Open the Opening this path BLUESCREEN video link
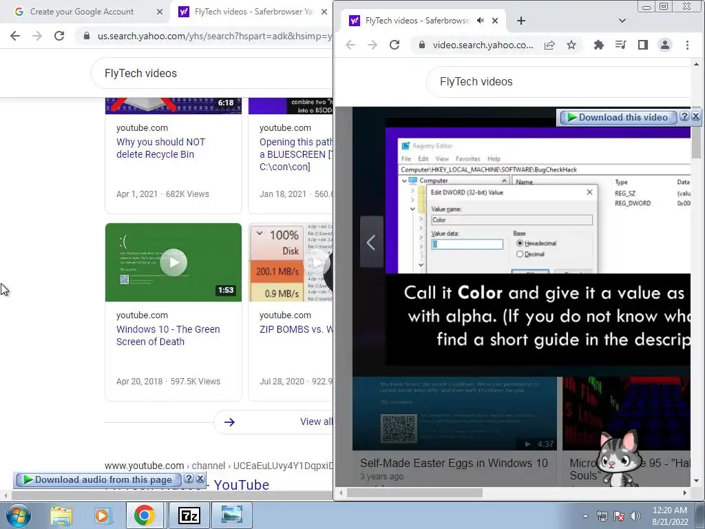The height and width of the screenshot is (529, 705). (296, 154)
